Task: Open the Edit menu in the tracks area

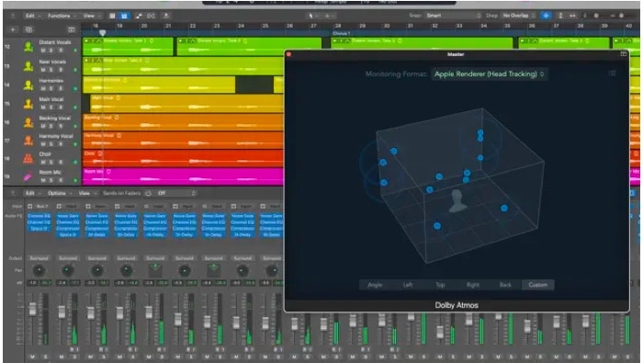Action: [x=33, y=16]
